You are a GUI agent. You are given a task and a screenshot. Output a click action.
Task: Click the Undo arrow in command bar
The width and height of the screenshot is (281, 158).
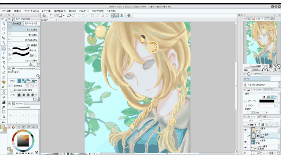(x=69, y=16)
